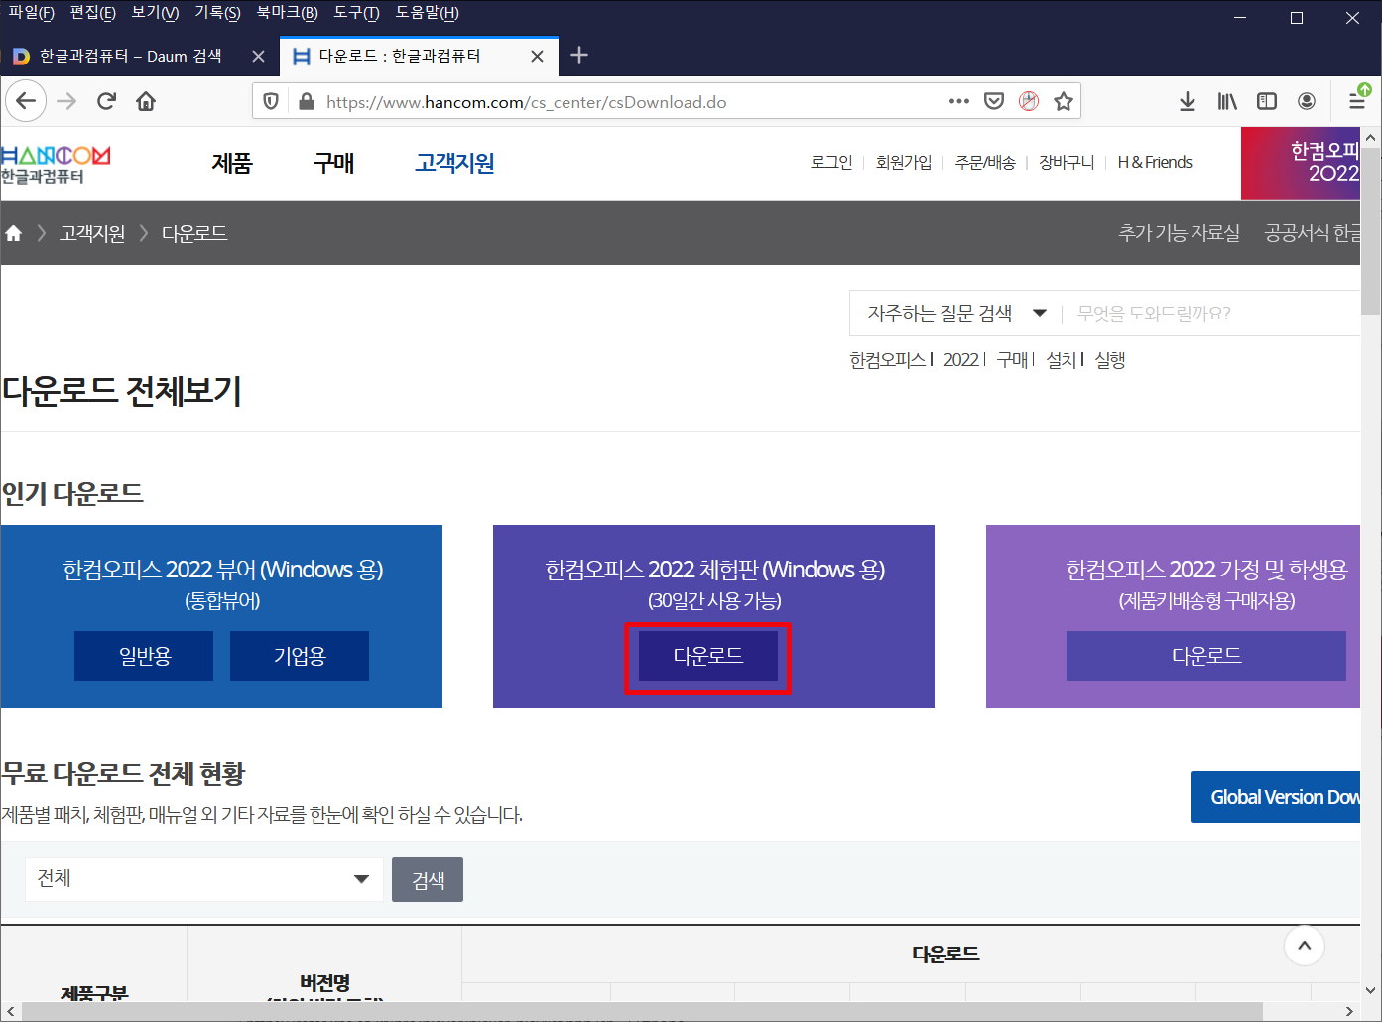Open the browser home page

pos(146,101)
